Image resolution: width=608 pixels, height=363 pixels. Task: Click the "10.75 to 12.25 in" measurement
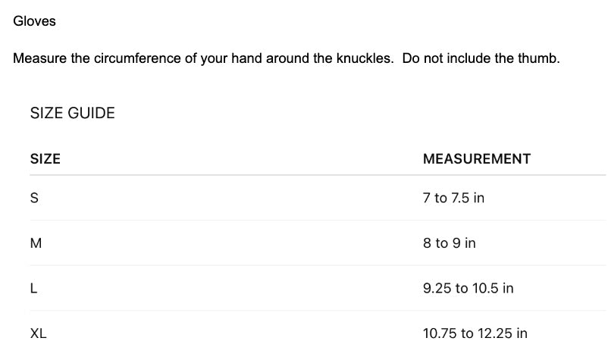tap(475, 333)
